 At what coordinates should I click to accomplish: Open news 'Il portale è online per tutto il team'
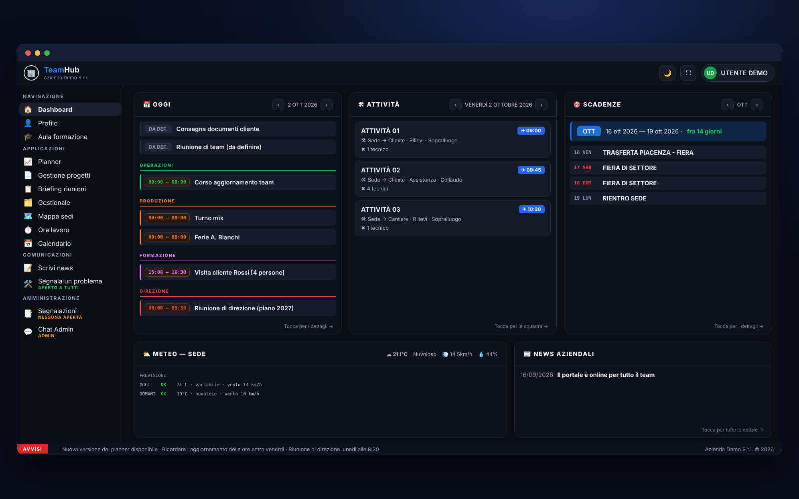tap(606, 375)
